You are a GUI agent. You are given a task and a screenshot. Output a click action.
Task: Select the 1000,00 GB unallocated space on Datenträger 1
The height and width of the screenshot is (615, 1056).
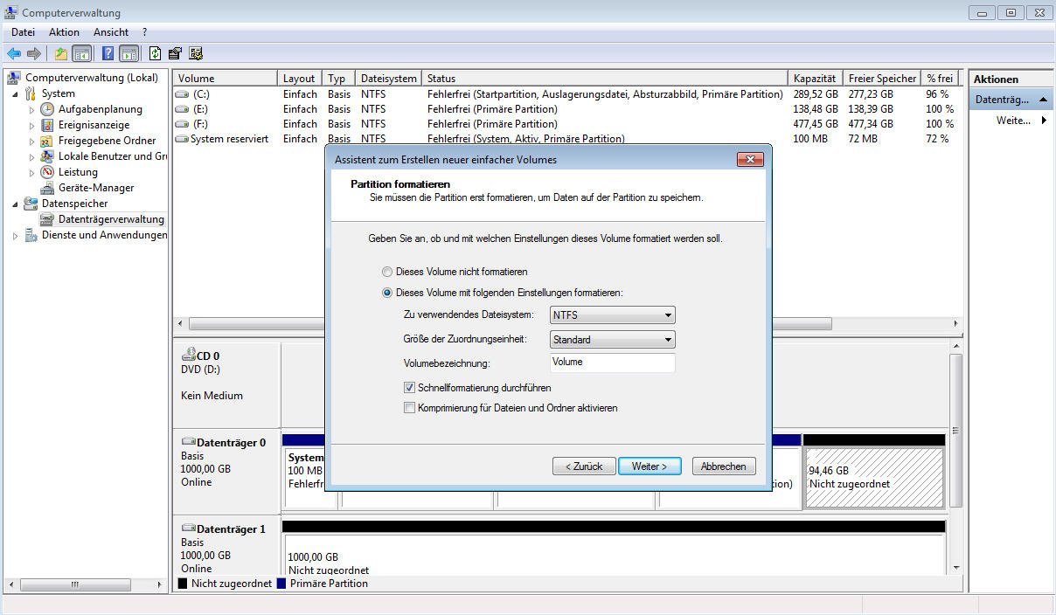coord(614,555)
